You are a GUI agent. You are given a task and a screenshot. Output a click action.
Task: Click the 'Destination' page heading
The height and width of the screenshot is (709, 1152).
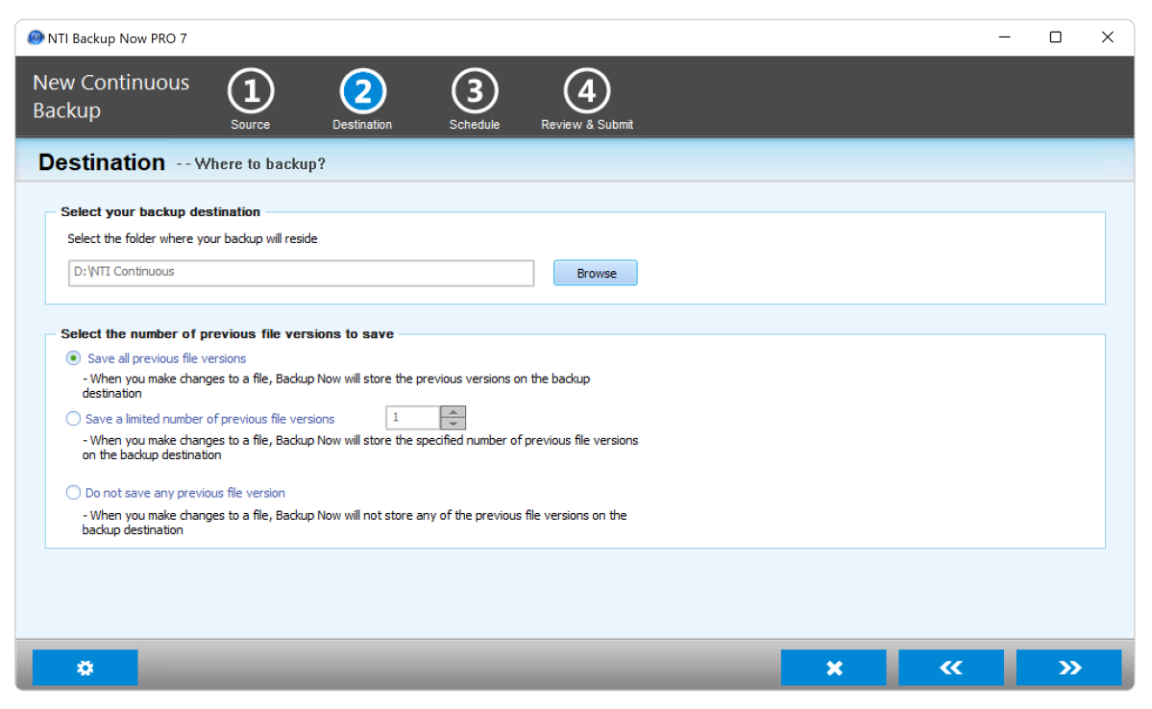point(102,162)
